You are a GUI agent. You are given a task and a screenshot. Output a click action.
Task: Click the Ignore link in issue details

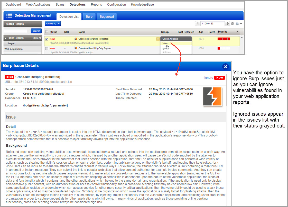(x=209, y=78)
